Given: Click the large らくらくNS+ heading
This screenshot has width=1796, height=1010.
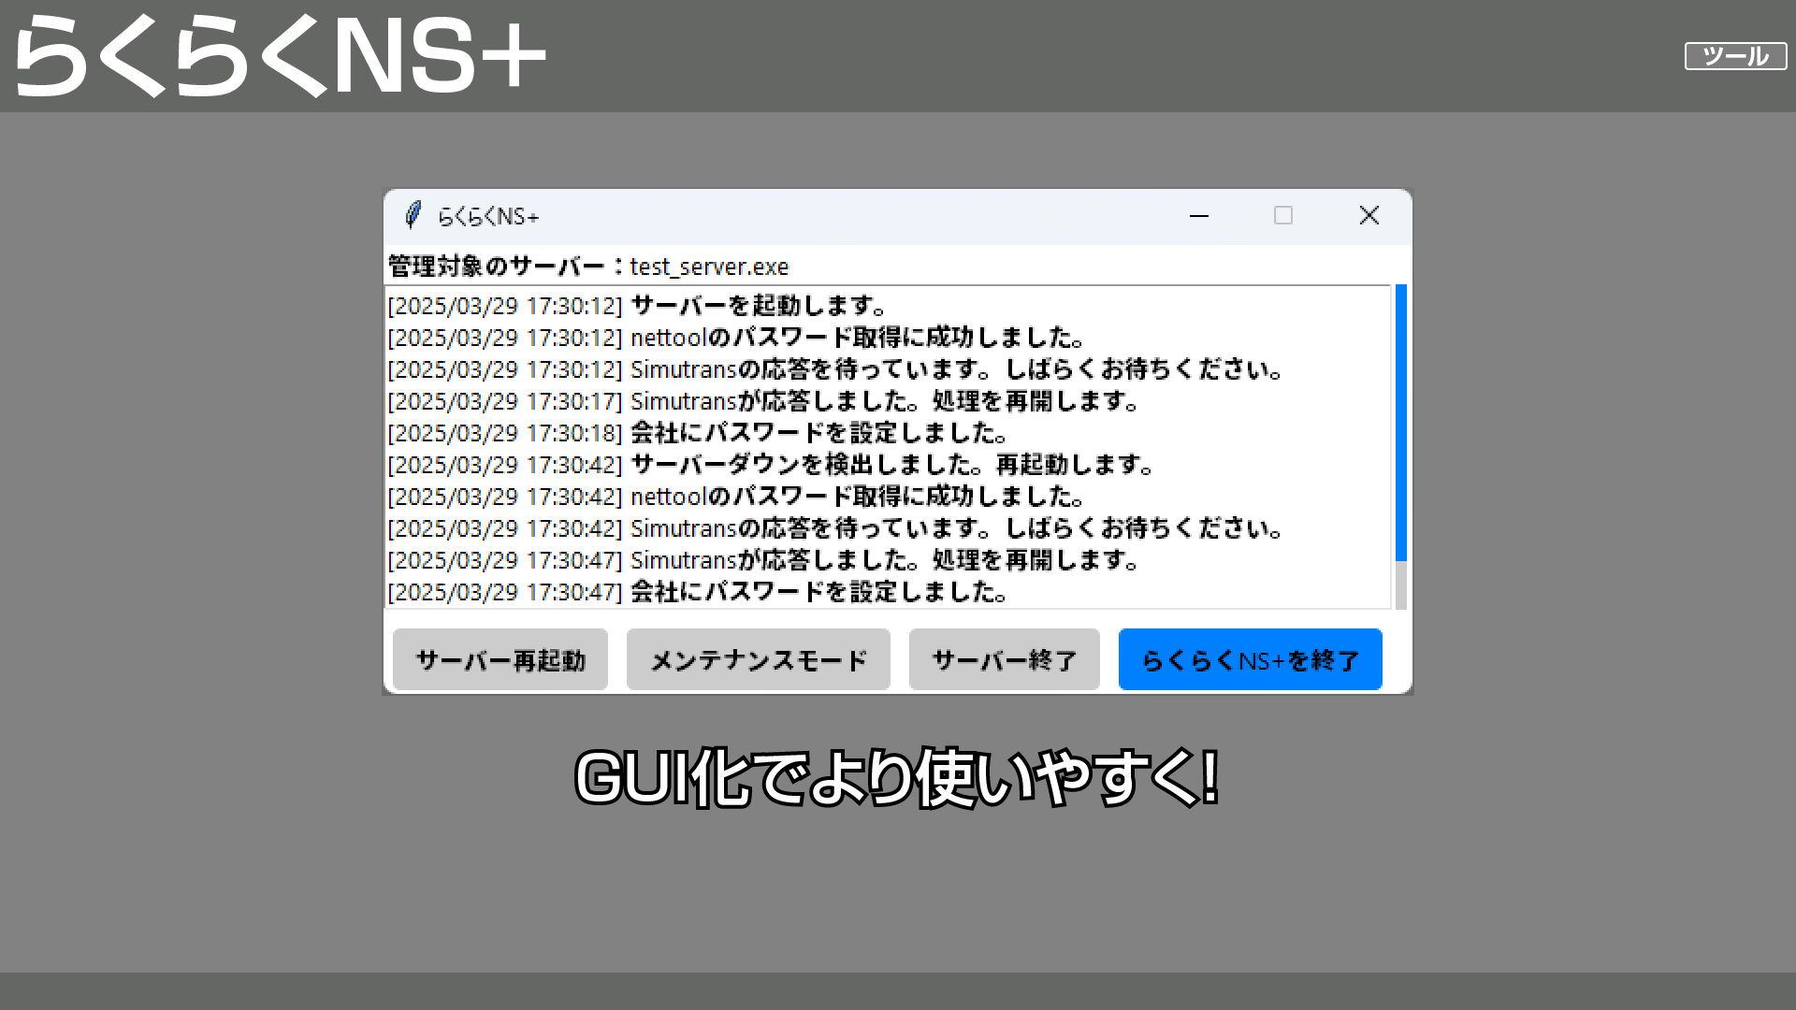Looking at the screenshot, I should pyautogui.click(x=279, y=56).
